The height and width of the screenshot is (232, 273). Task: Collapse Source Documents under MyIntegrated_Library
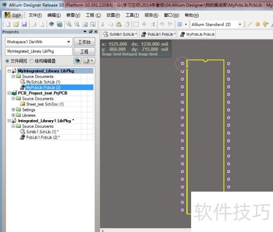point(13,76)
